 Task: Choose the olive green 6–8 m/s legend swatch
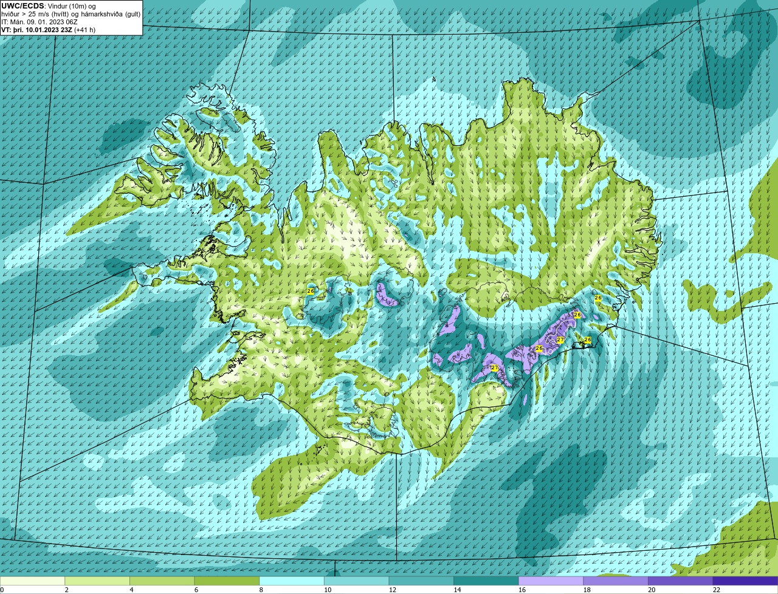pos(227,581)
